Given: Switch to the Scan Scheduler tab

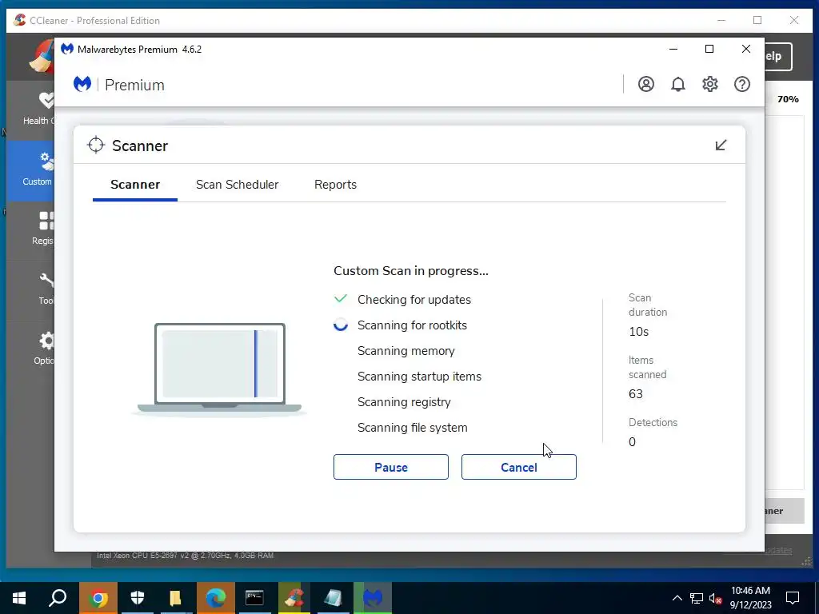Looking at the screenshot, I should (x=237, y=185).
